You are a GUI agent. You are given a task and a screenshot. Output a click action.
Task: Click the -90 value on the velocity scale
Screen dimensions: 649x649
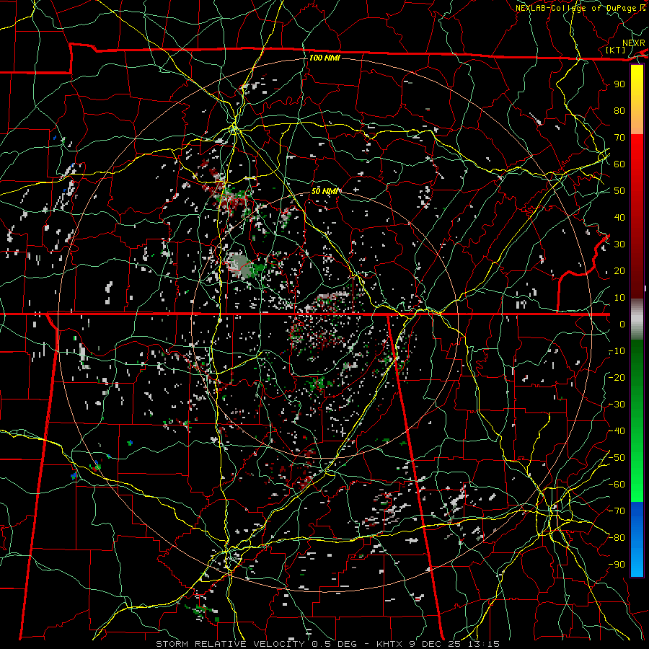[617, 564]
